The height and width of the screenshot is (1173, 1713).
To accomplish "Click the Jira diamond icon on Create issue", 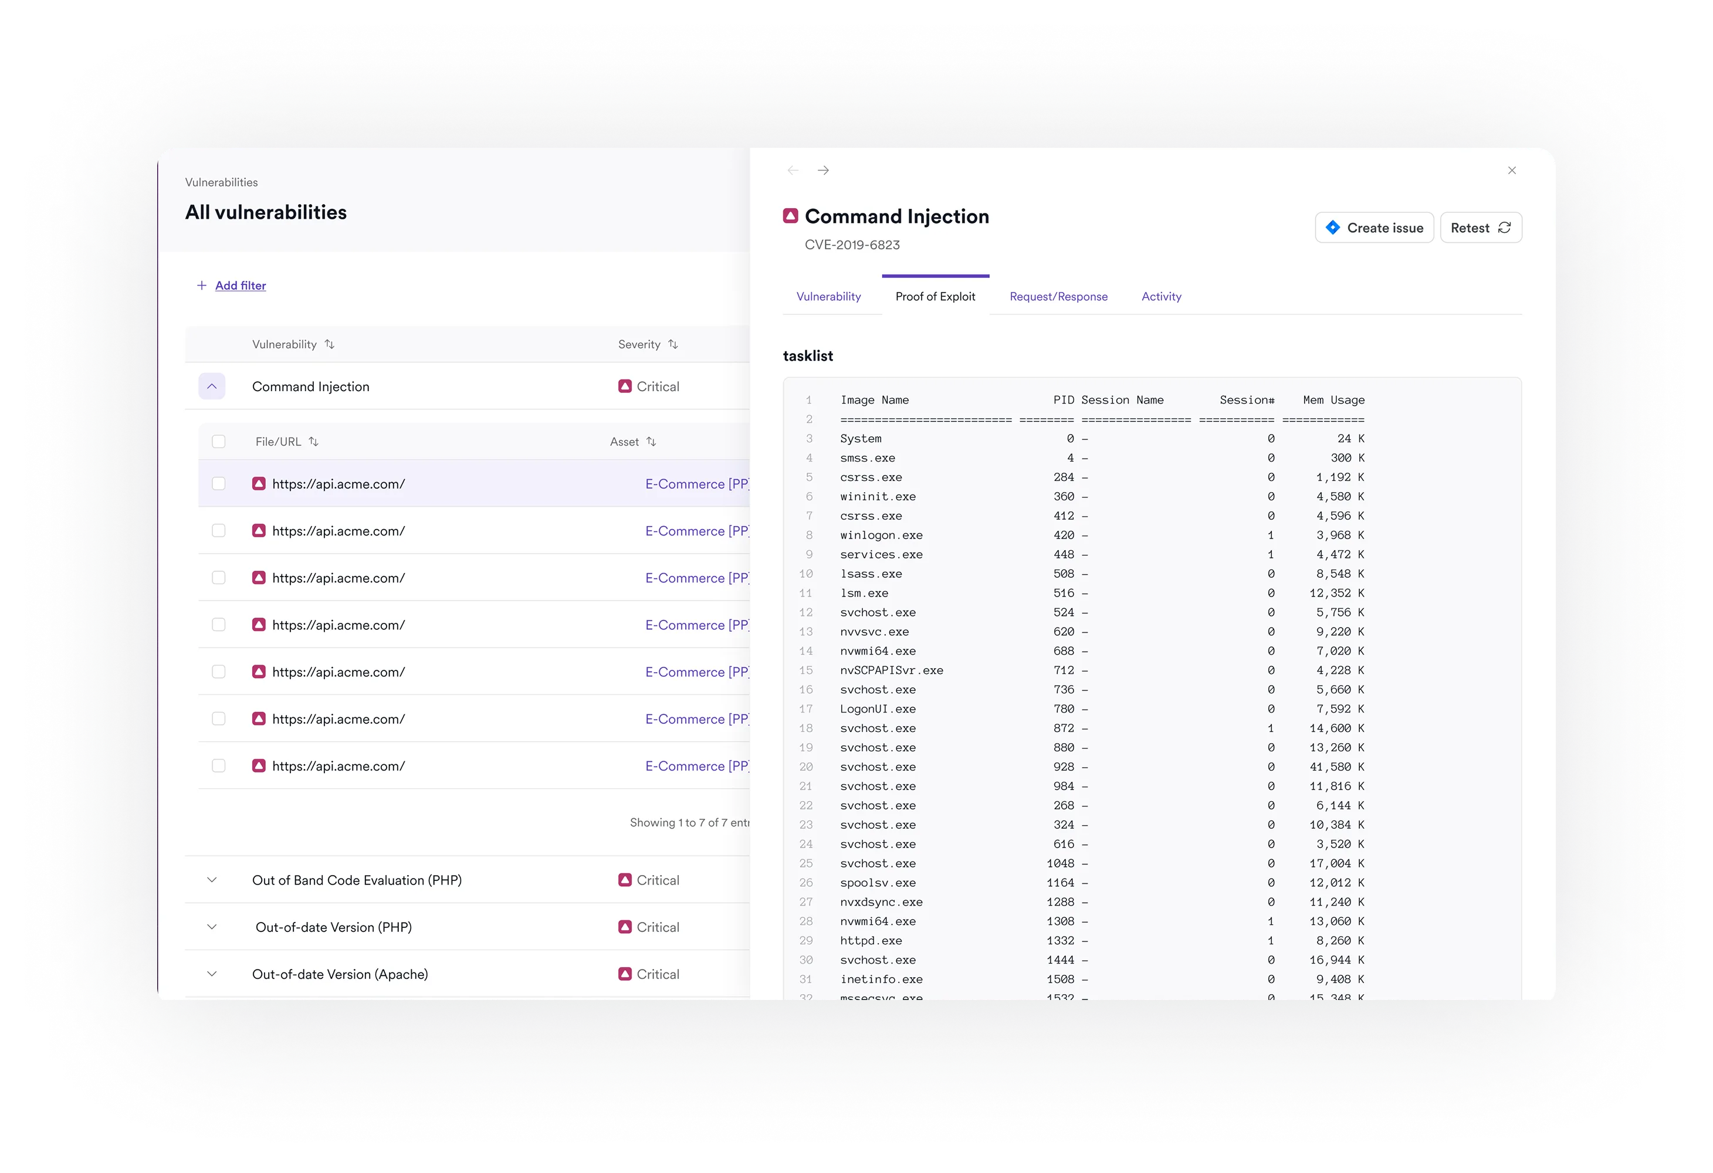I will click(x=1333, y=228).
